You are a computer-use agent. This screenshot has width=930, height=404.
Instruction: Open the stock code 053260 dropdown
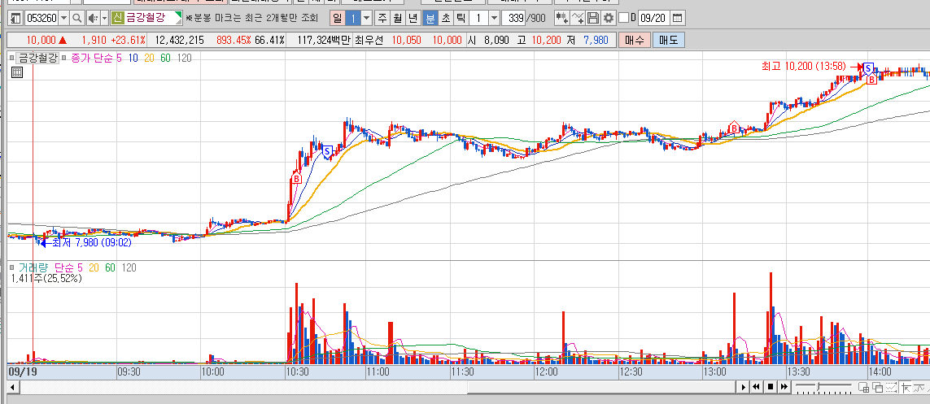coord(64,19)
